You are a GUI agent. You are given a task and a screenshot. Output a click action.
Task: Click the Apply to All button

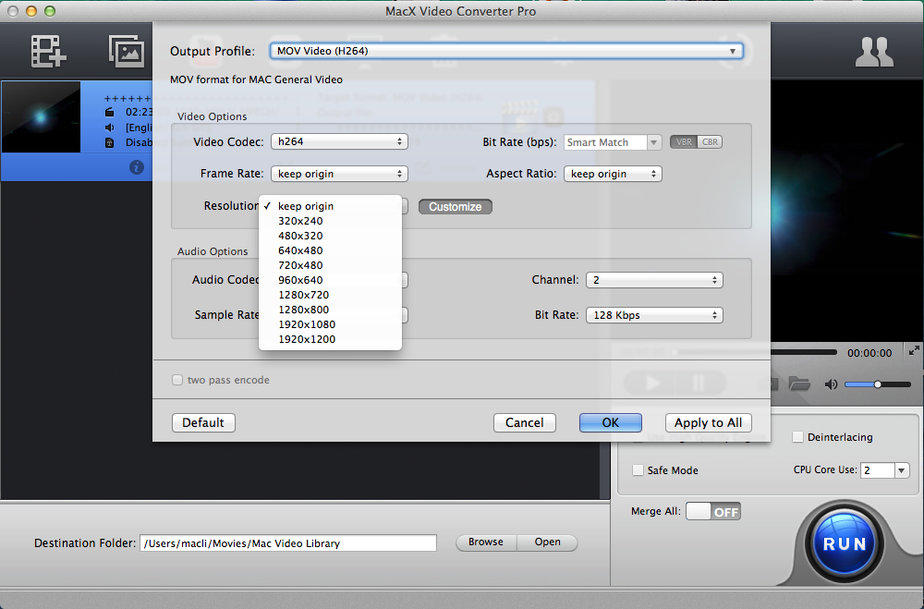pyautogui.click(x=708, y=422)
